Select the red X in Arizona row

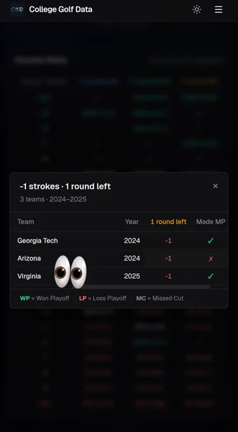[x=211, y=259]
